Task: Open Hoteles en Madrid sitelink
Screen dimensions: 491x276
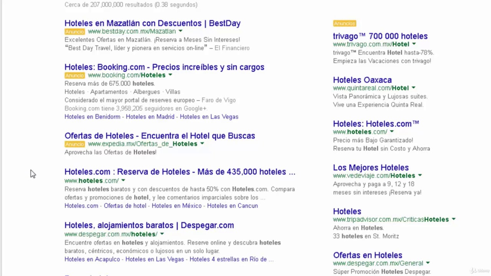Action: (x=150, y=117)
